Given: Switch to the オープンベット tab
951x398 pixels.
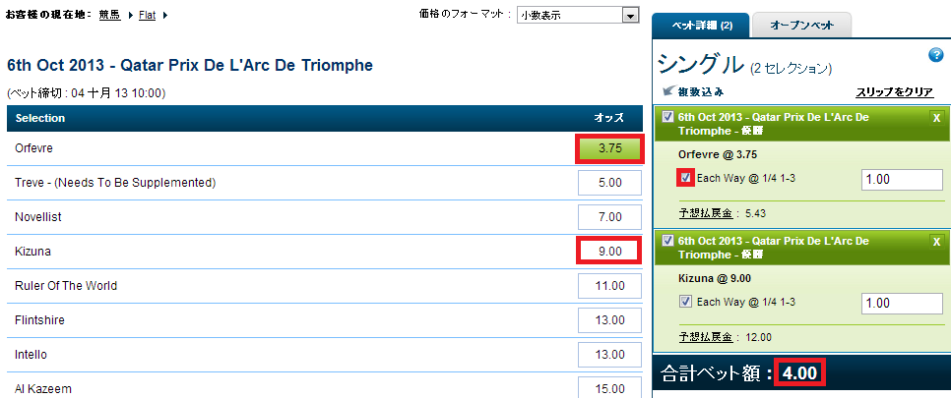Looking at the screenshot, I should point(801,26).
